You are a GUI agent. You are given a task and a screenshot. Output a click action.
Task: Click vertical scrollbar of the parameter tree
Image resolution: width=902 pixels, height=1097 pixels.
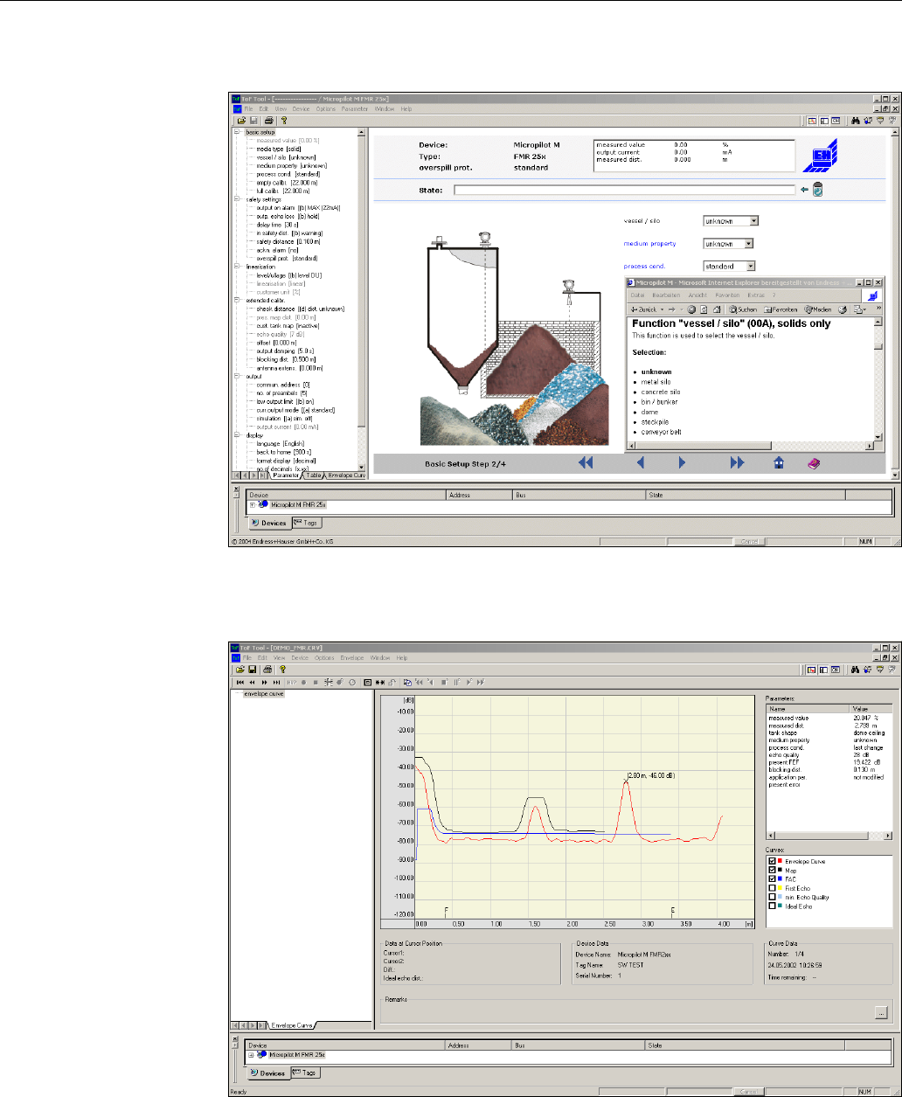363,299
